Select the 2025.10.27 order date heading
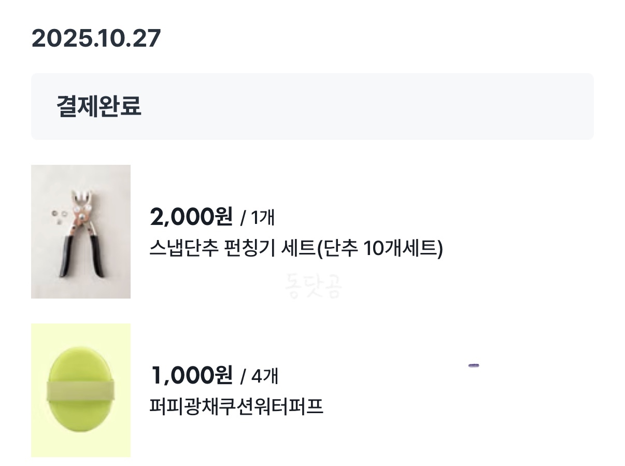625x466 pixels. (96, 38)
